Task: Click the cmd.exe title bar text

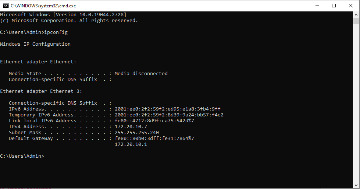Action: 43,6
